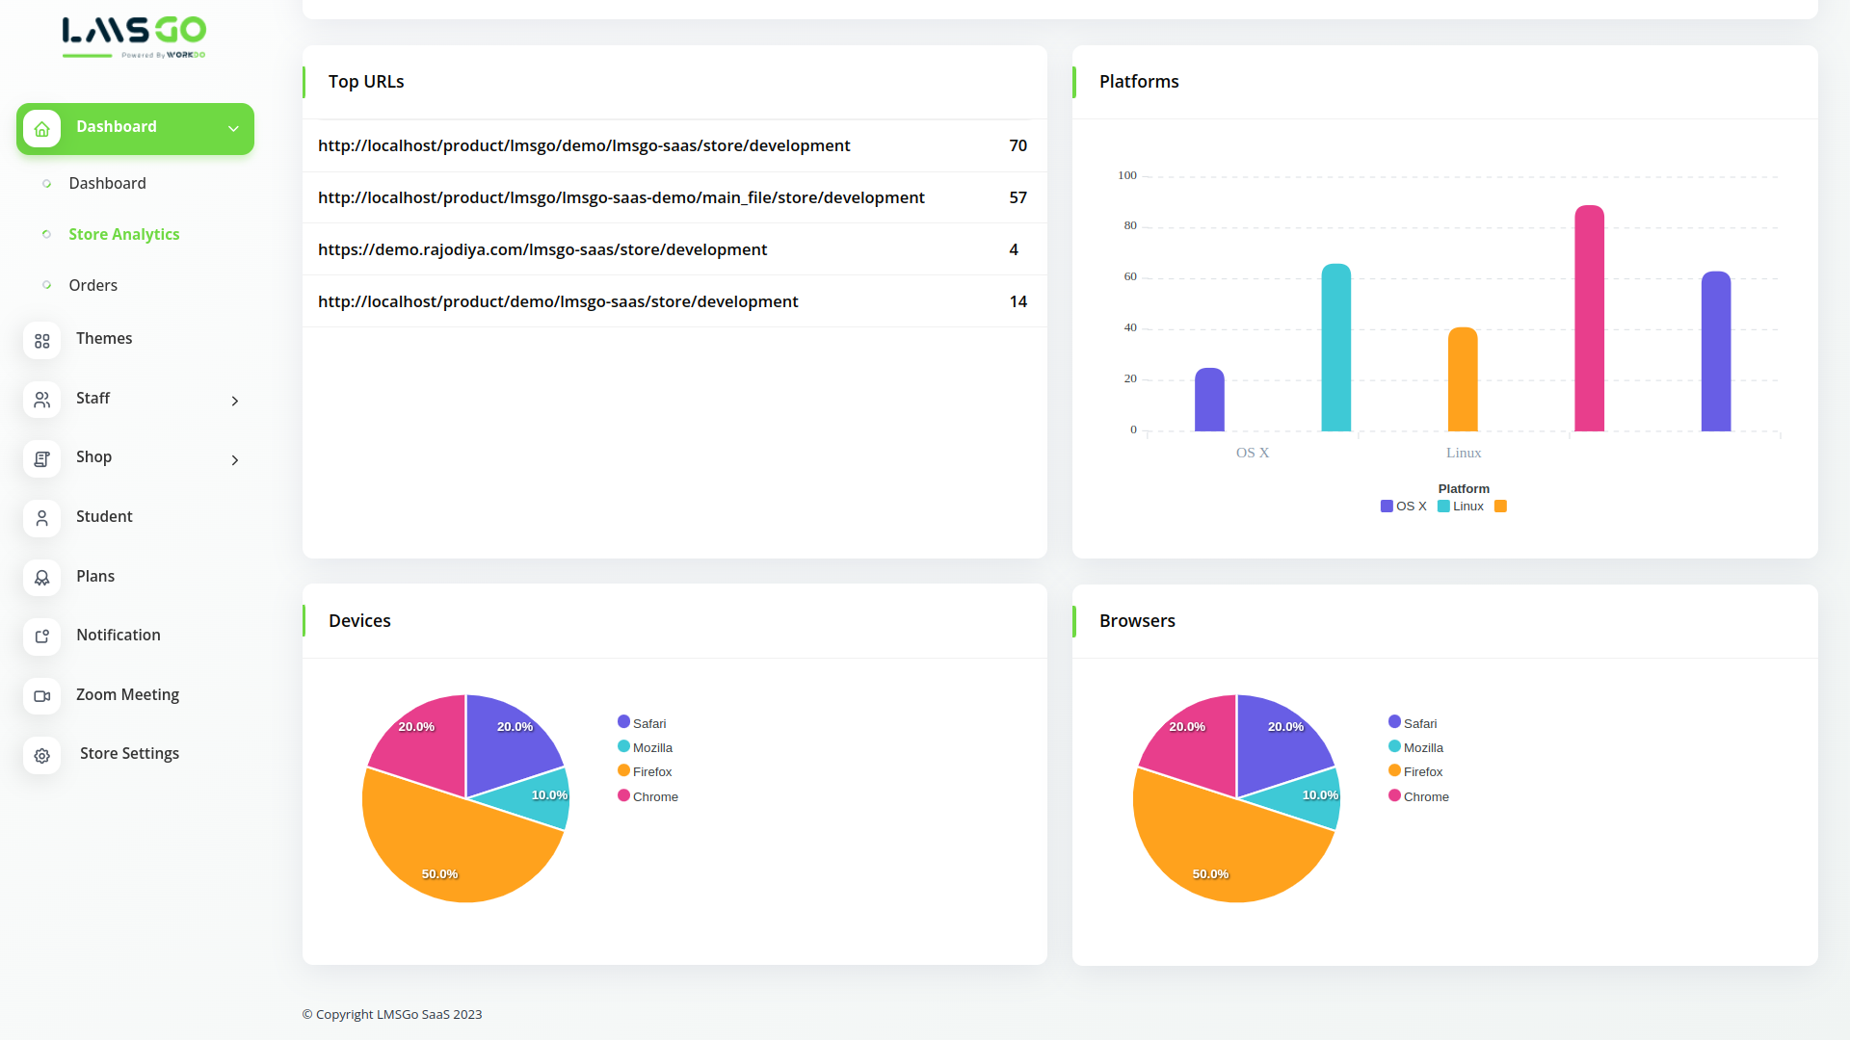Toggle Linux series in Platform legend

click(1460, 507)
